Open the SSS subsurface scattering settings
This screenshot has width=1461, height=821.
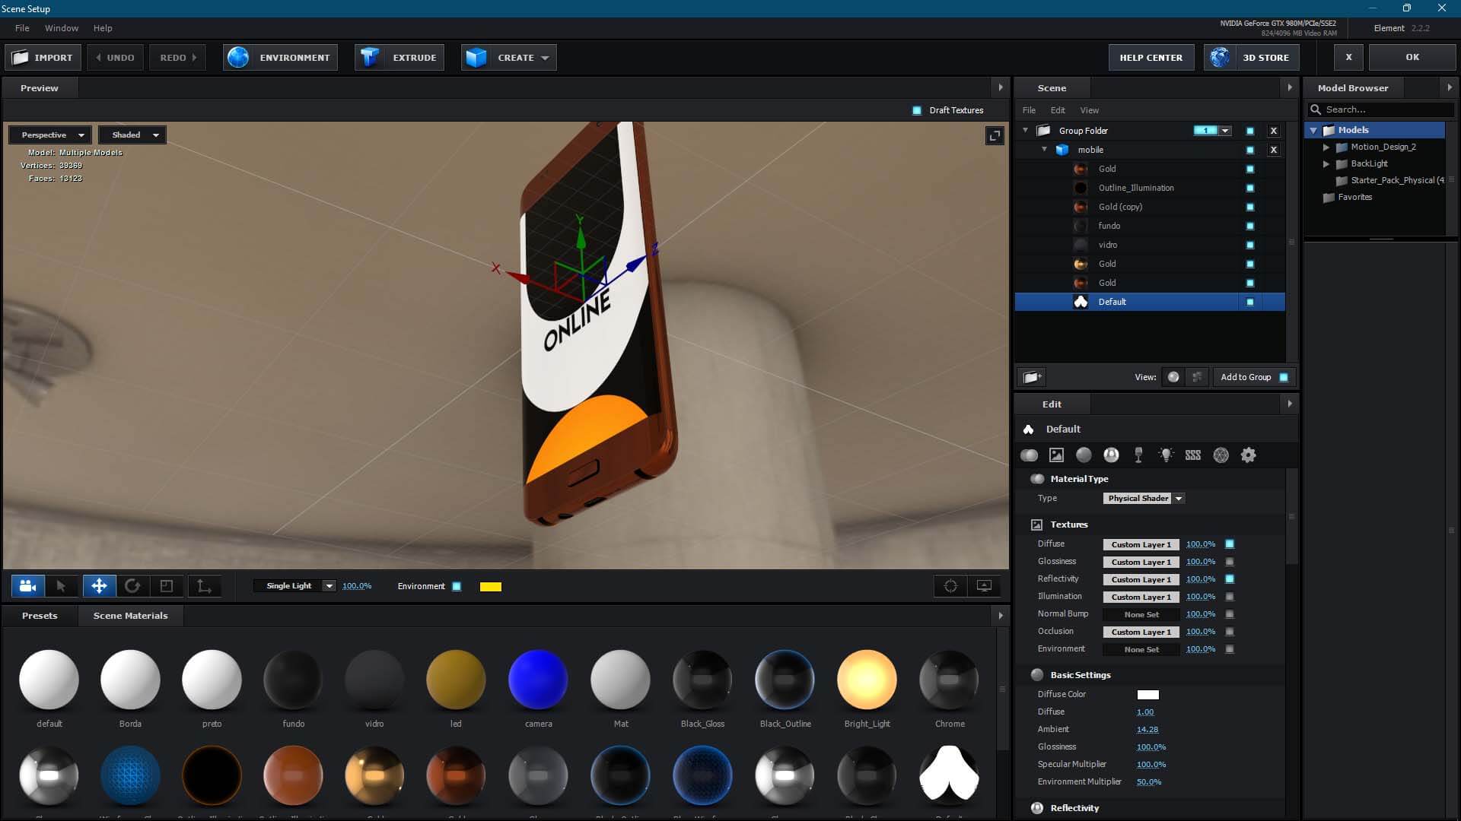click(x=1193, y=455)
